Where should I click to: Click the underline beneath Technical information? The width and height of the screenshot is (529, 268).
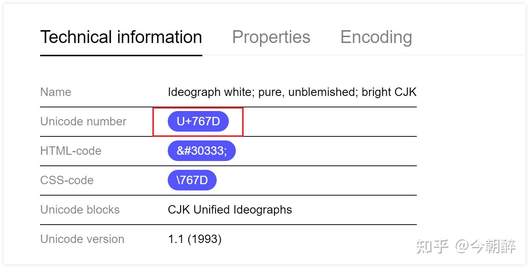[121, 56]
